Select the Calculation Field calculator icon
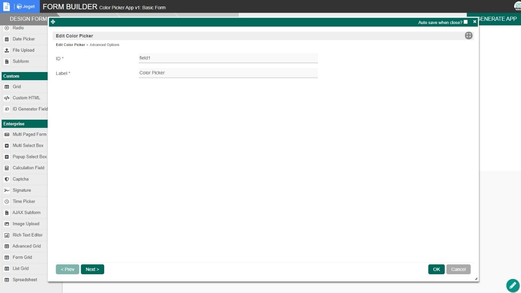The width and height of the screenshot is (521, 293). click(x=7, y=168)
